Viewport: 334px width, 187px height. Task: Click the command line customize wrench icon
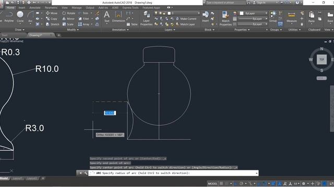point(86,173)
